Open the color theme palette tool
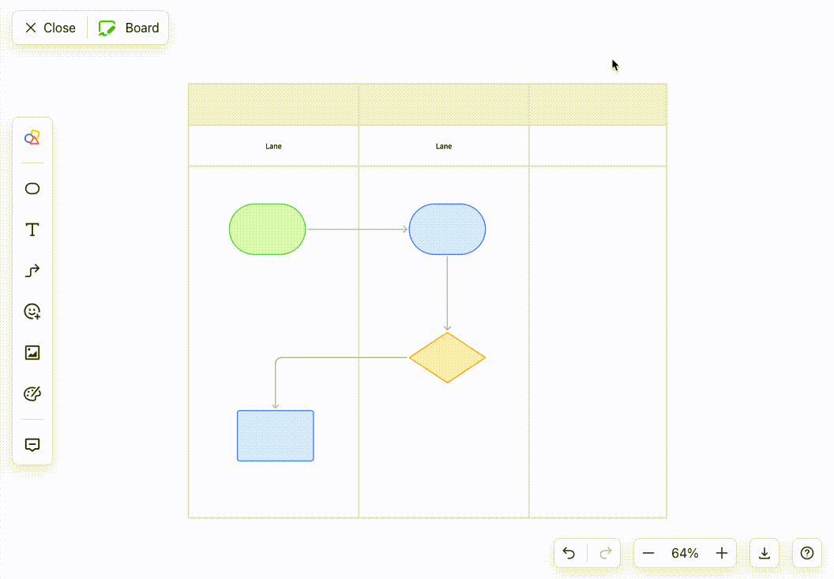Viewport: 834px width, 579px height. (x=32, y=393)
